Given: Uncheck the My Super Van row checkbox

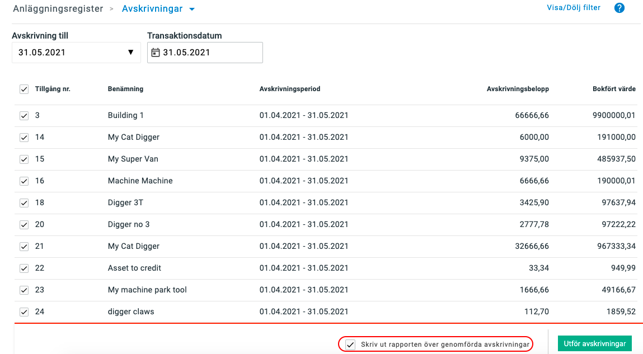Looking at the screenshot, I should [x=24, y=159].
